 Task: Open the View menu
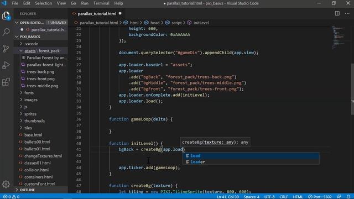[x=61, y=3]
